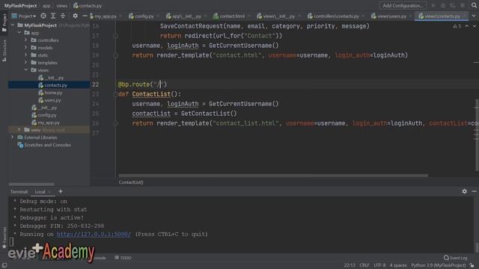This screenshot has height=269, width=479.
Task: Add a new terminal session with plus
Action: point(61,191)
